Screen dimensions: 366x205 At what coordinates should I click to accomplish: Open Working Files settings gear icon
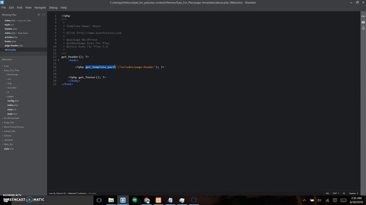click(x=39, y=15)
